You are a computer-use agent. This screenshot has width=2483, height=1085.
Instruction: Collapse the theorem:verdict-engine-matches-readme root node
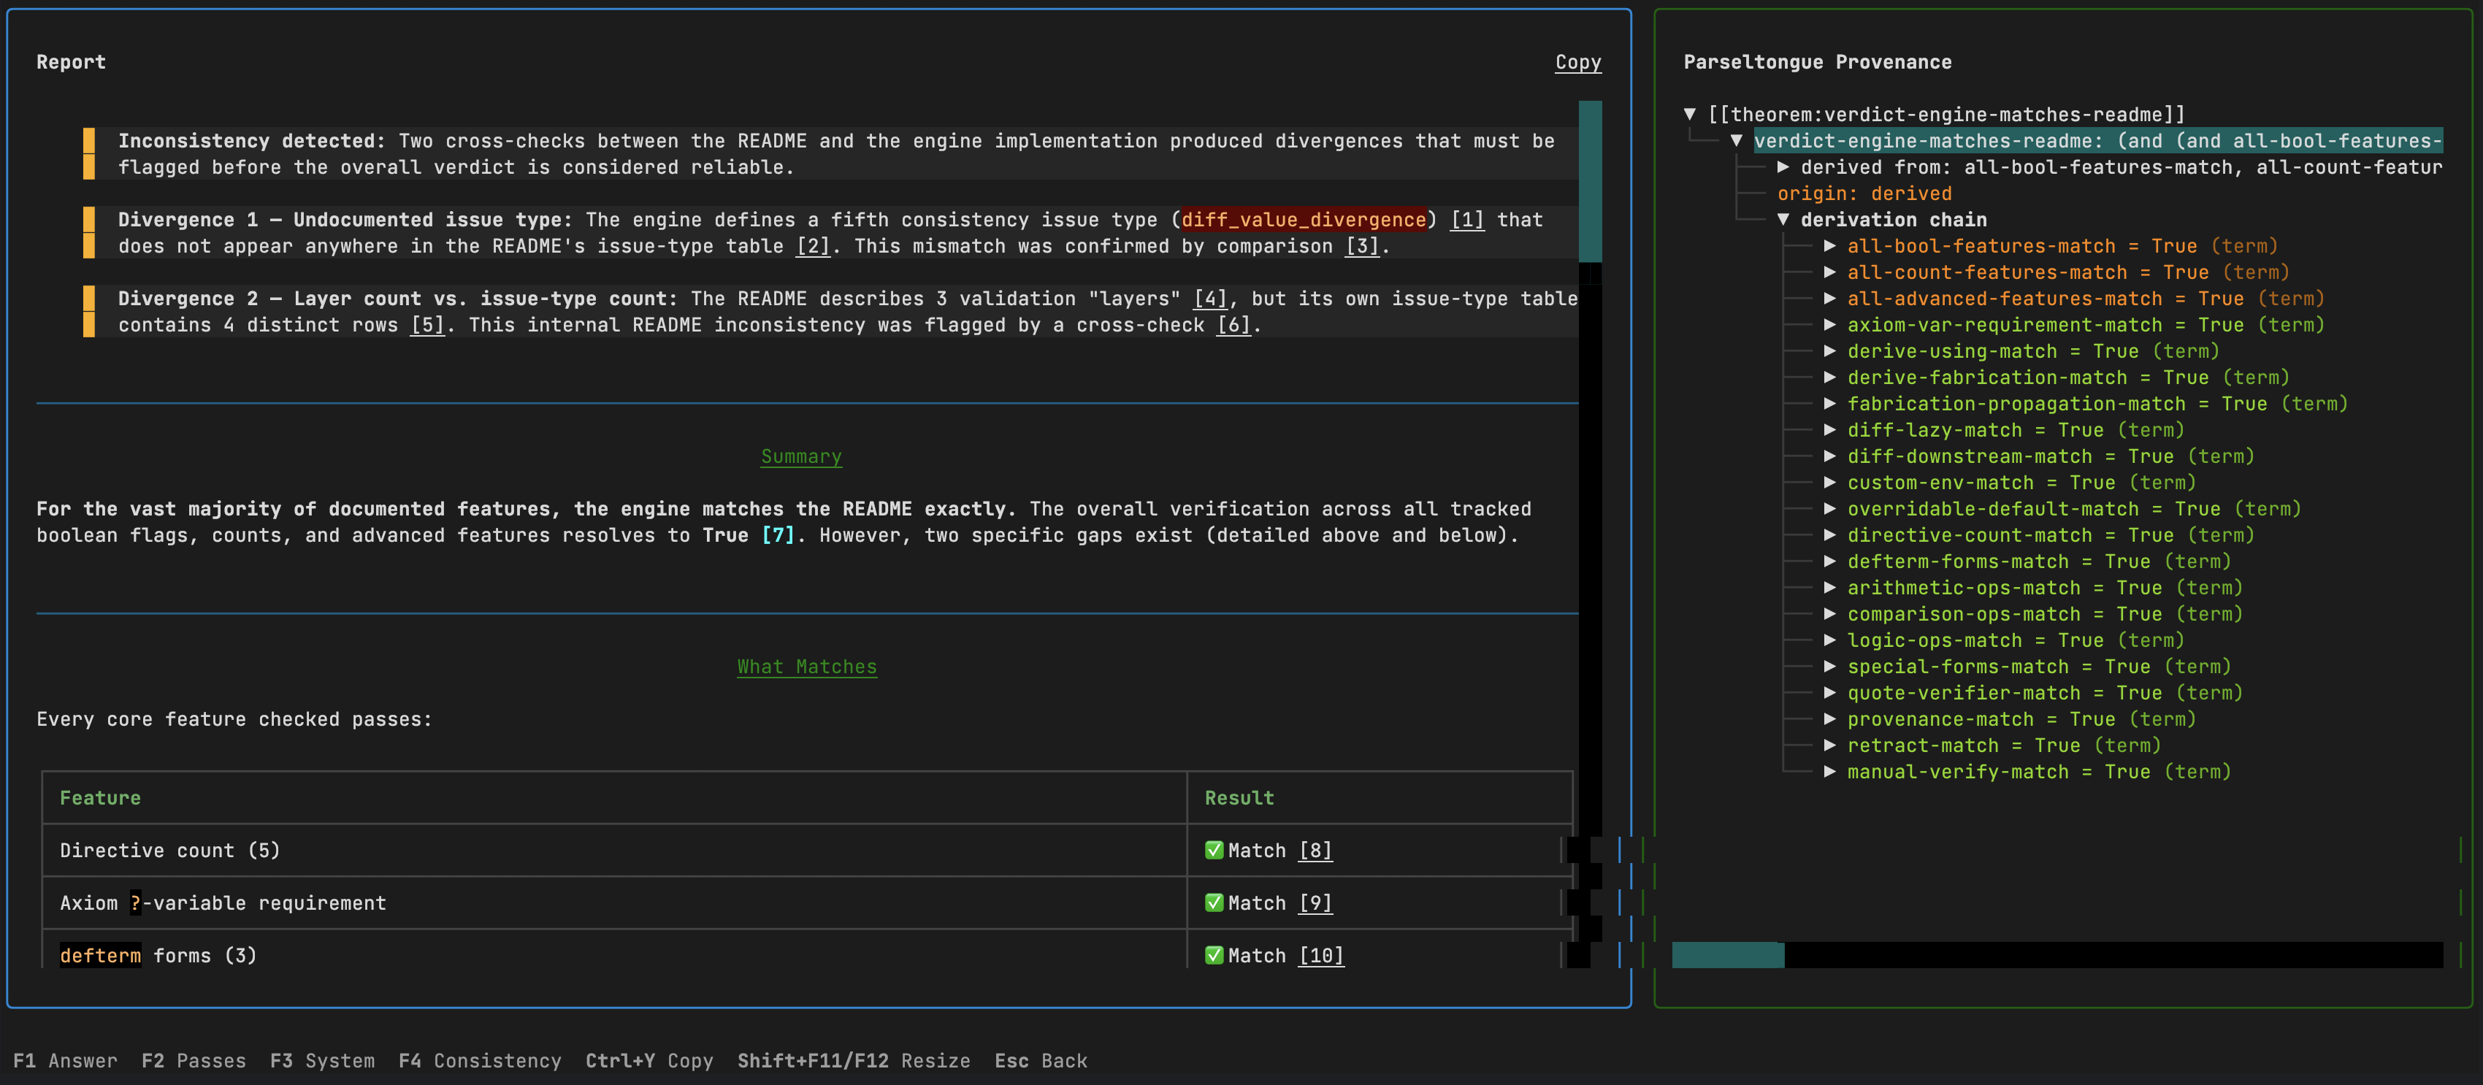click(x=1690, y=115)
